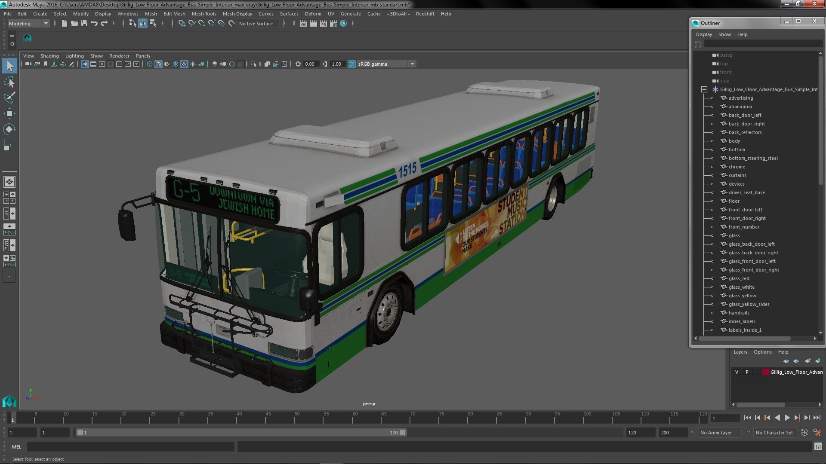Click the red layer color swatch
The height and width of the screenshot is (464, 826).
tap(765, 372)
